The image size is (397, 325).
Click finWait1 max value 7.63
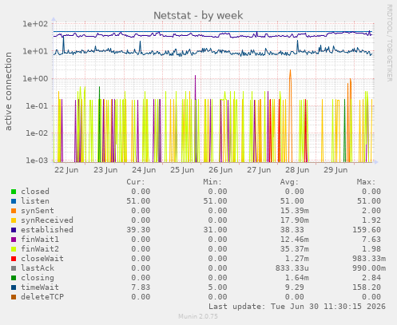[x=371, y=240]
